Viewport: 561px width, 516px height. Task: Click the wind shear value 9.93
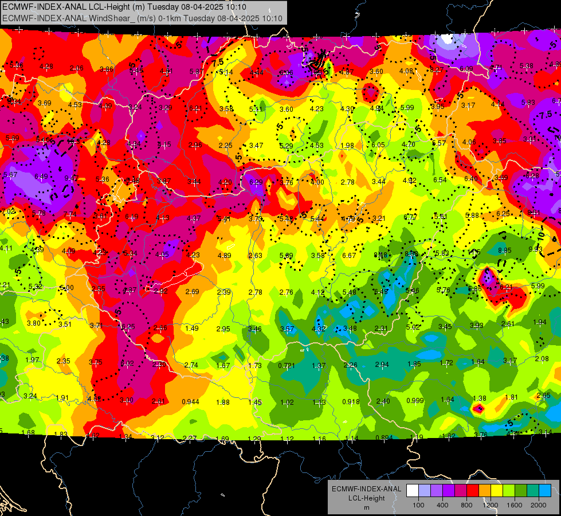point(536,249)
